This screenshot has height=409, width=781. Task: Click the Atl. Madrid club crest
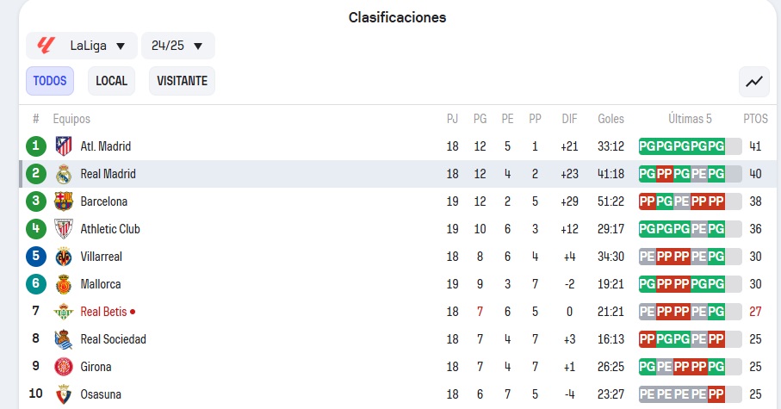[64, 146]
